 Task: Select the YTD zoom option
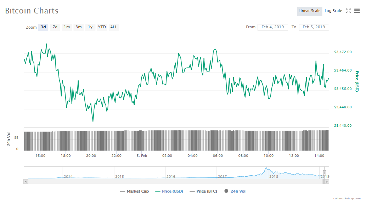102,27
